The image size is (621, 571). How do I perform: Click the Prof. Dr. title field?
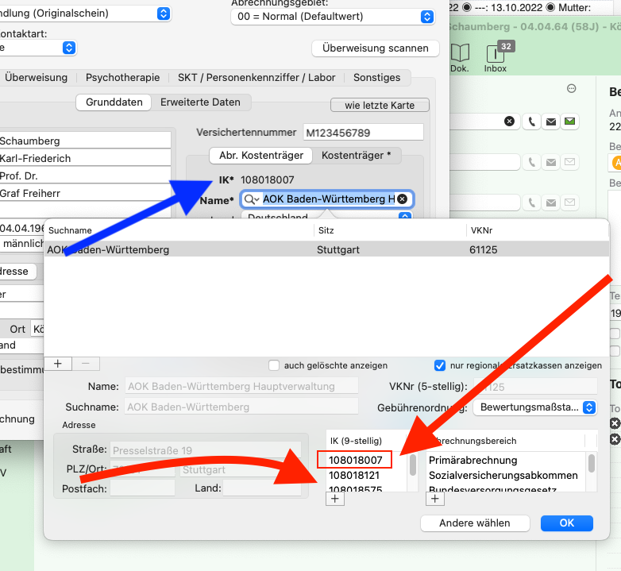point(85,176)
